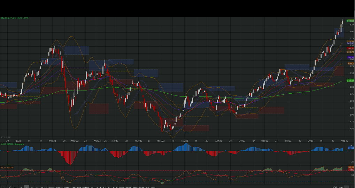Click the 730,73 price tag
Image resolution: width=355 pixels, height=188 pixels.
[x=350, y=52]
